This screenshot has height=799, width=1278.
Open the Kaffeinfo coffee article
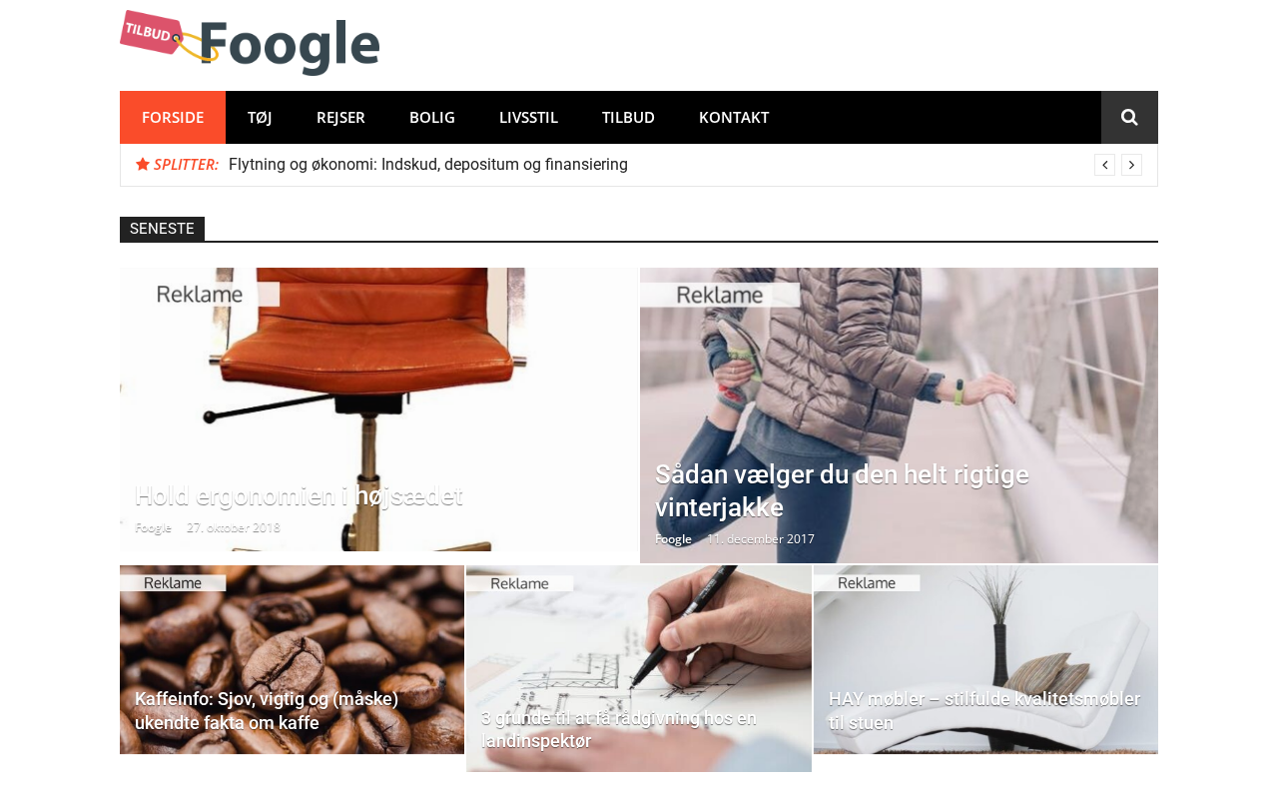pyautogui.click(x=267, y=710)
